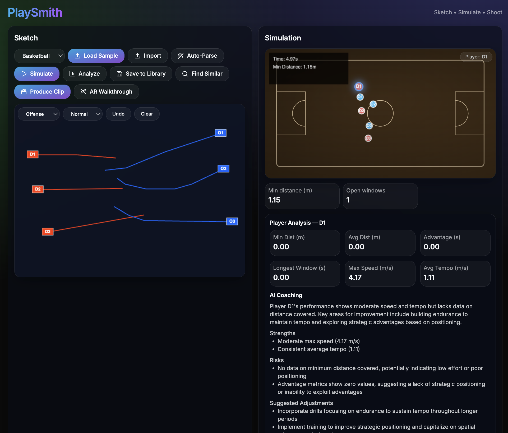Click the bar chart Analyze icon
Screen dimensions: 508x433
point(72,74)
